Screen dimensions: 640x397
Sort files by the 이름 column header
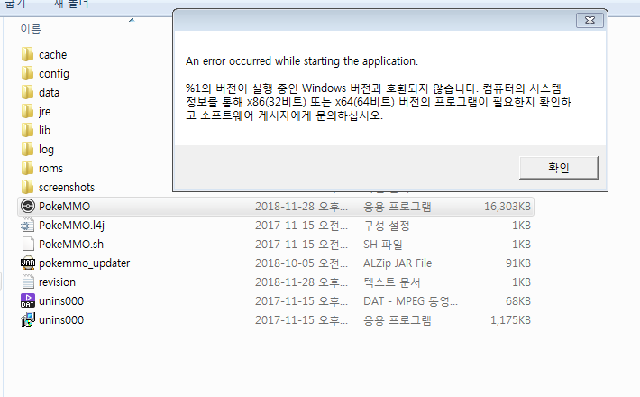point(32,30)
